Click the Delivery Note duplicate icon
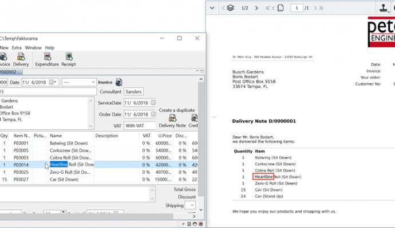This screenshot has width=395, height=228. (x=171, y=118)
